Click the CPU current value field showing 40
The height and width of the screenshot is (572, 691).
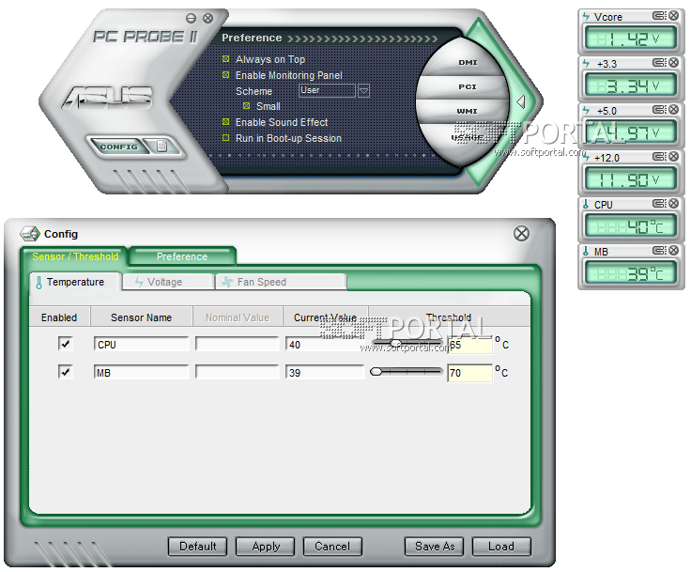(325, 344)
